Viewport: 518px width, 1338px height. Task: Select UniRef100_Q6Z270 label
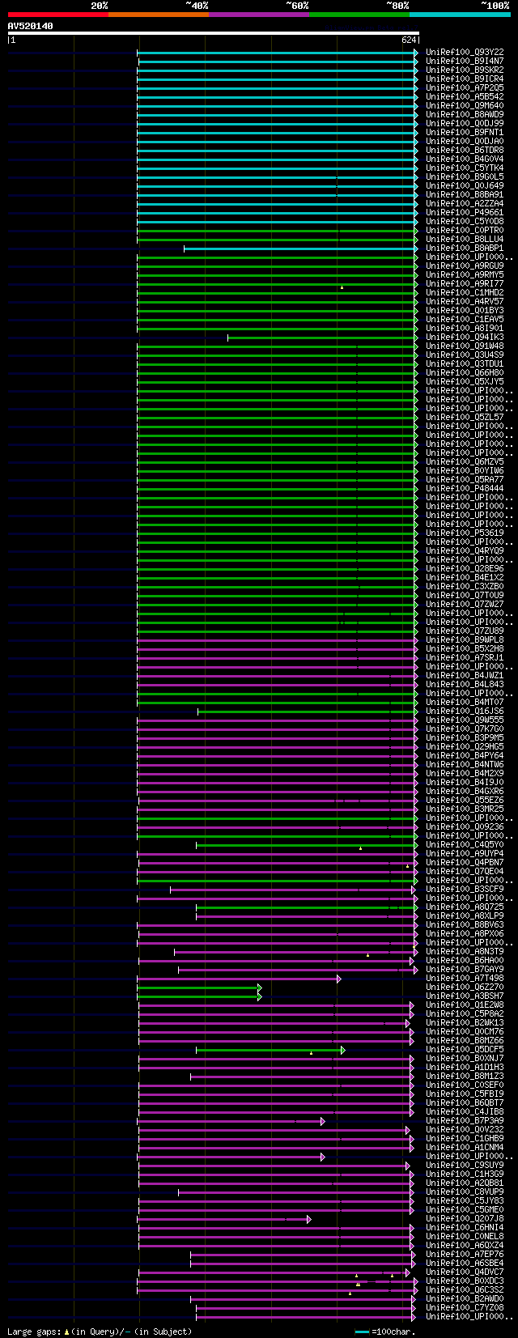[x=465, y=987]
